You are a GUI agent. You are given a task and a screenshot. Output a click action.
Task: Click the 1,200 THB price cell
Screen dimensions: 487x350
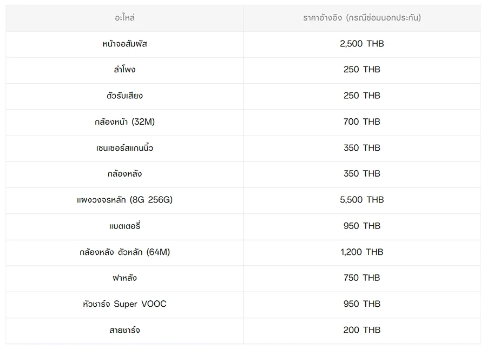coord(361,252)
